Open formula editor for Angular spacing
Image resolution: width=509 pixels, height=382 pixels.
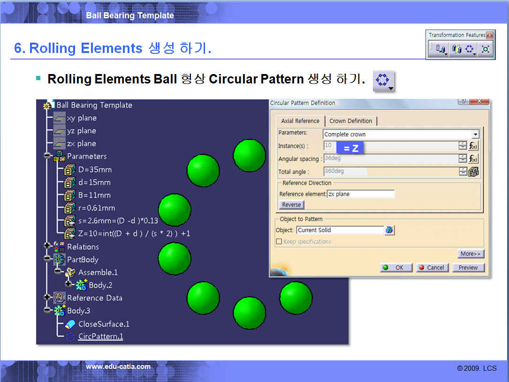(473, 159)
